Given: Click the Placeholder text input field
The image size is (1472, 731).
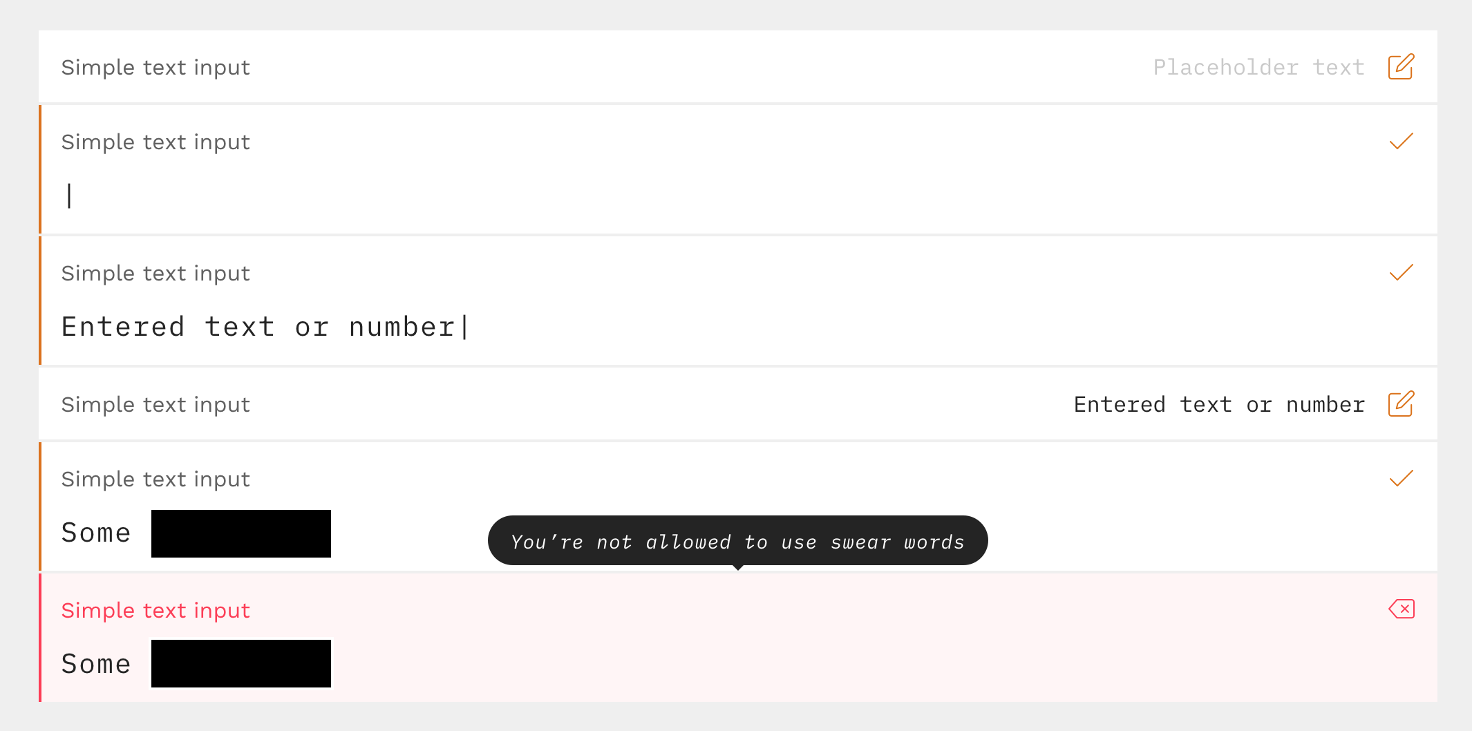Looking at the screenshot, I should click(1258, 67).
